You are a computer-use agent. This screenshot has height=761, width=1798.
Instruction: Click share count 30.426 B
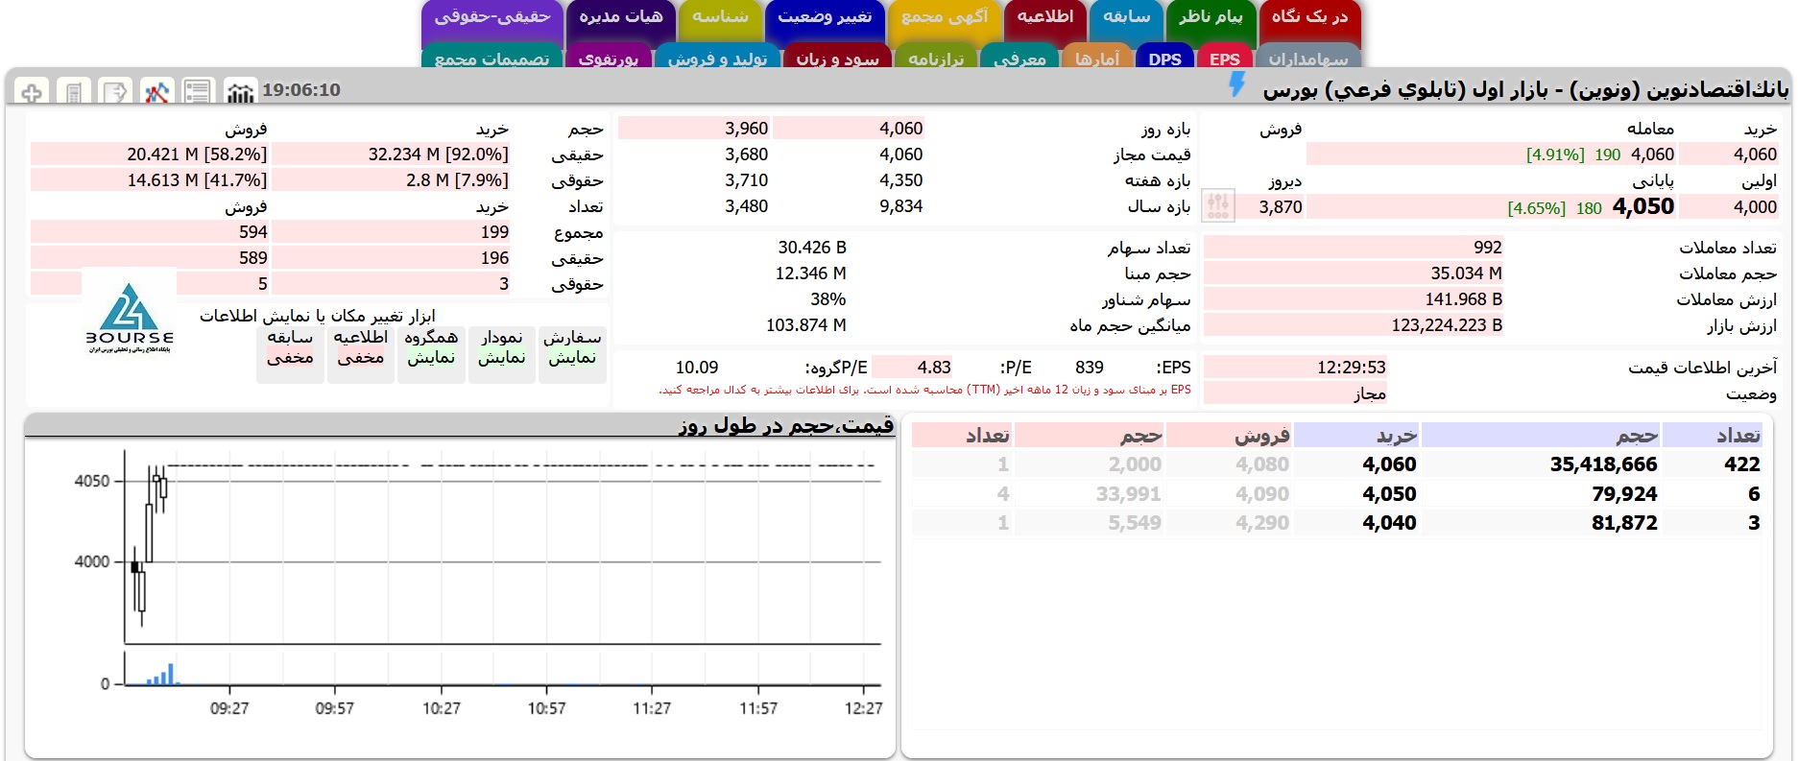[x=812, y=248]
